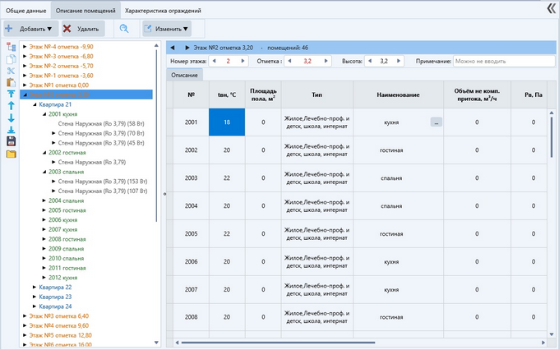Move item down with plain down arrow

pyautogui.click(x=11, y=117)
